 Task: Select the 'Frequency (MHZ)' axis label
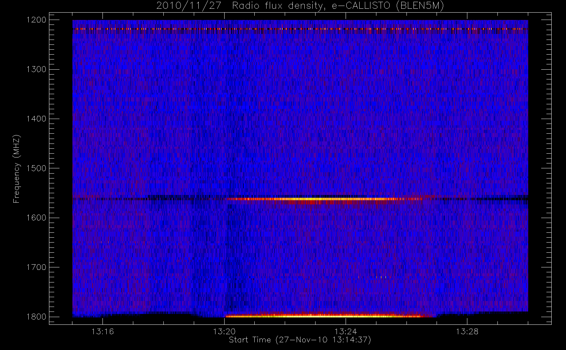[16, 169]
